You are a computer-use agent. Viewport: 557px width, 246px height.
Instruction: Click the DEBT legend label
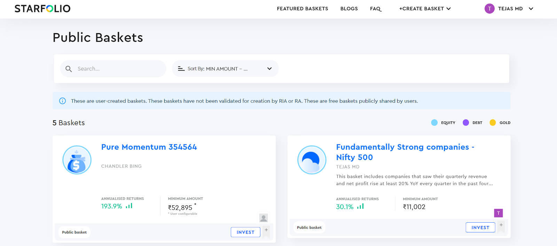477,123
